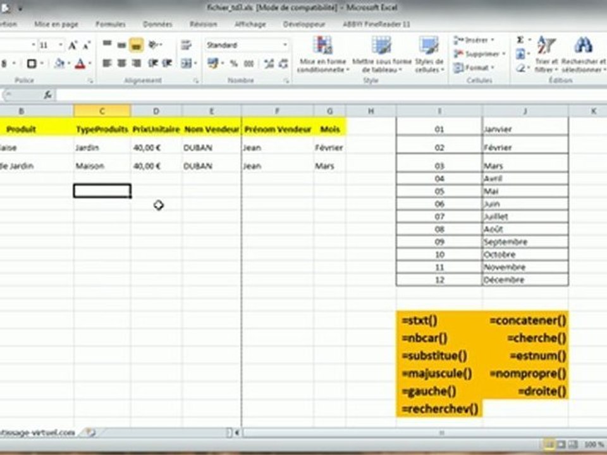This screenshot has height=455, width=607.
Task: Select column H header
Action: pyautogui.click(x=371, y=111)
